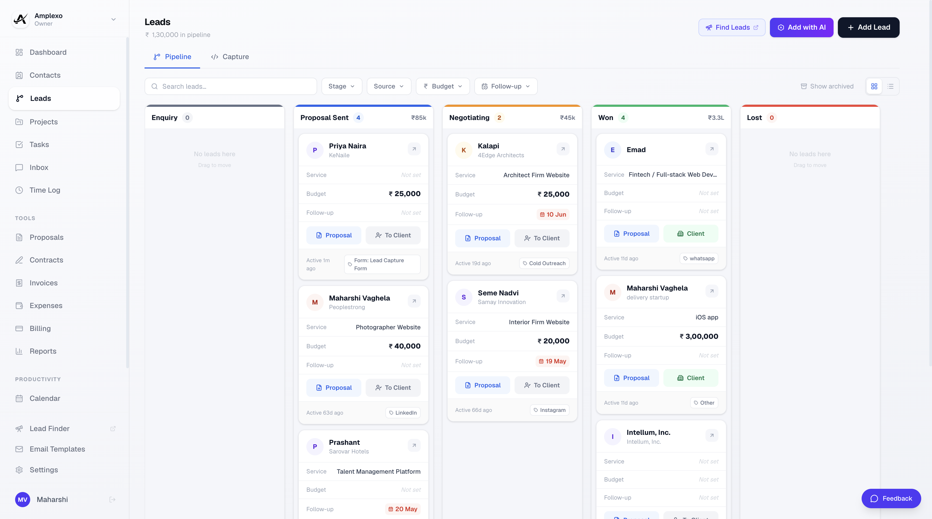932x519 pixels.
Task: Switch to the Capture tab
Action: tap(230, 57)
